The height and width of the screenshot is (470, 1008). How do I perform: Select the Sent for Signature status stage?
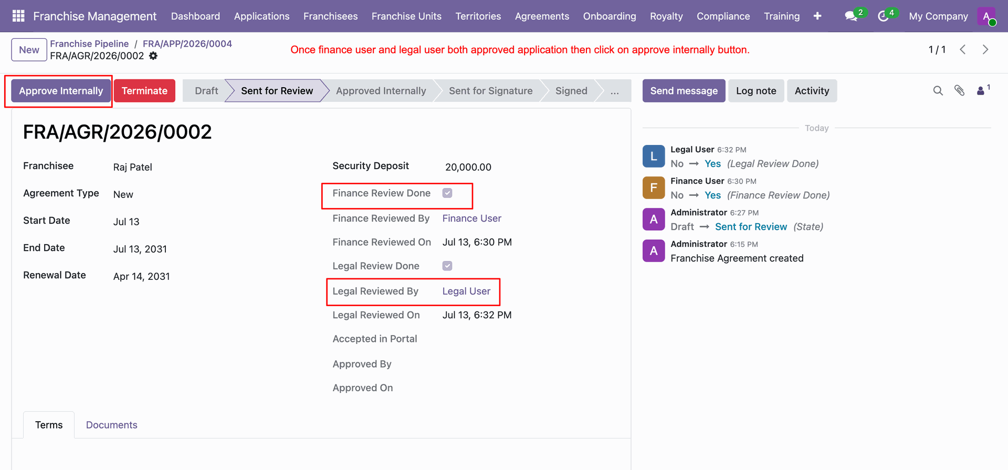[490, 91]
